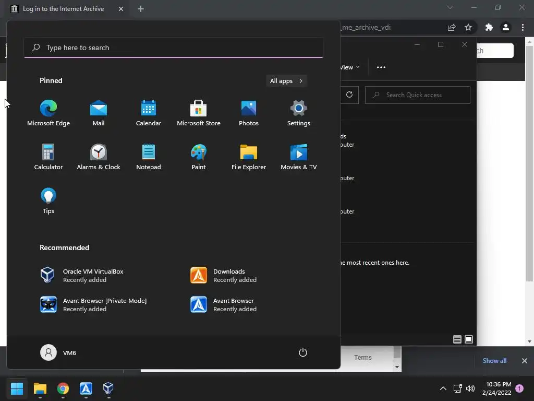Click Show all in downloads bar
The height and width of the screenshot is (401, 534).
494,360
